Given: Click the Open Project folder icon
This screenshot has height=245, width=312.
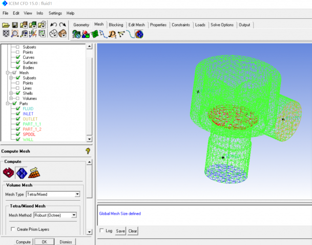Looking at the screenshot, I should point(6,24).
